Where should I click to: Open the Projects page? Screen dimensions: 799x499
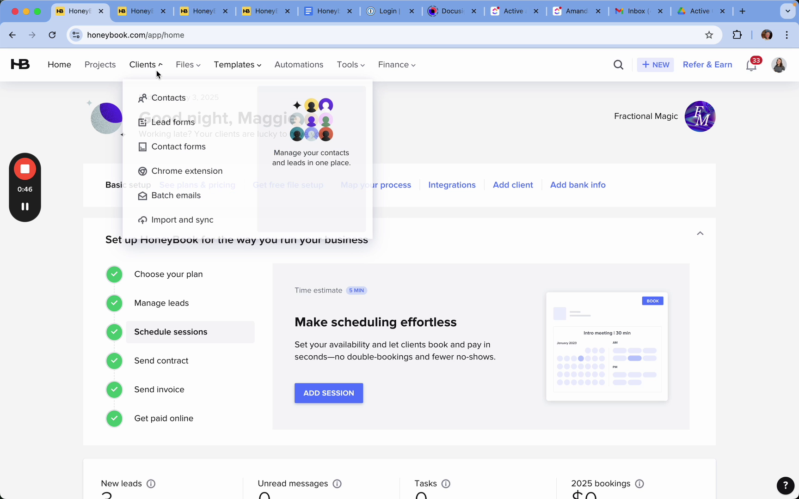click(x=100, y=65)
